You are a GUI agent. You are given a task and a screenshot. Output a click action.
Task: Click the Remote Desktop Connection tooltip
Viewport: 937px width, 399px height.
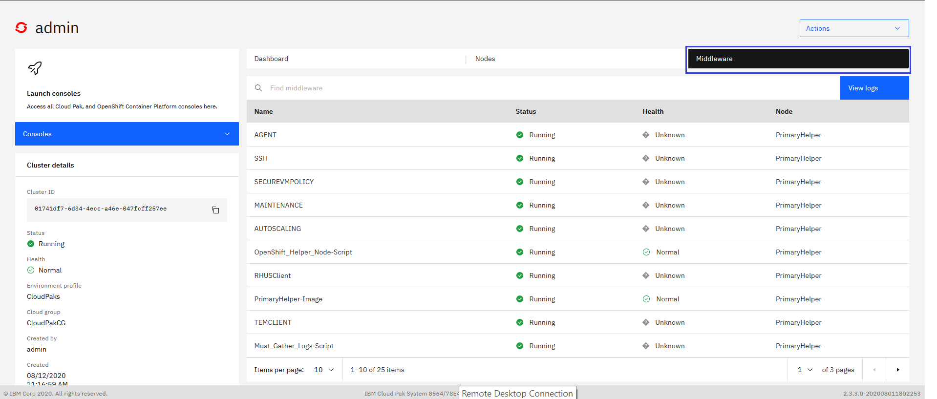pos(517,393)
